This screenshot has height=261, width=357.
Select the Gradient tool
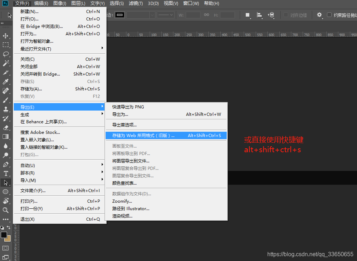(x=5, y=137)
